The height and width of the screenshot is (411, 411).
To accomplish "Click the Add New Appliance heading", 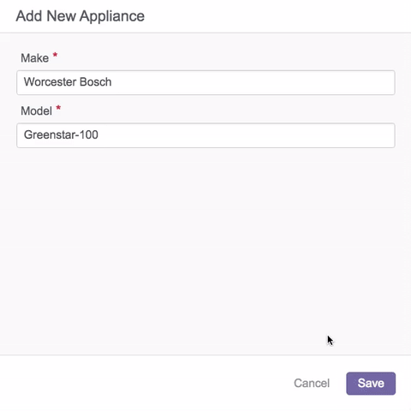I will click(80, 16).
